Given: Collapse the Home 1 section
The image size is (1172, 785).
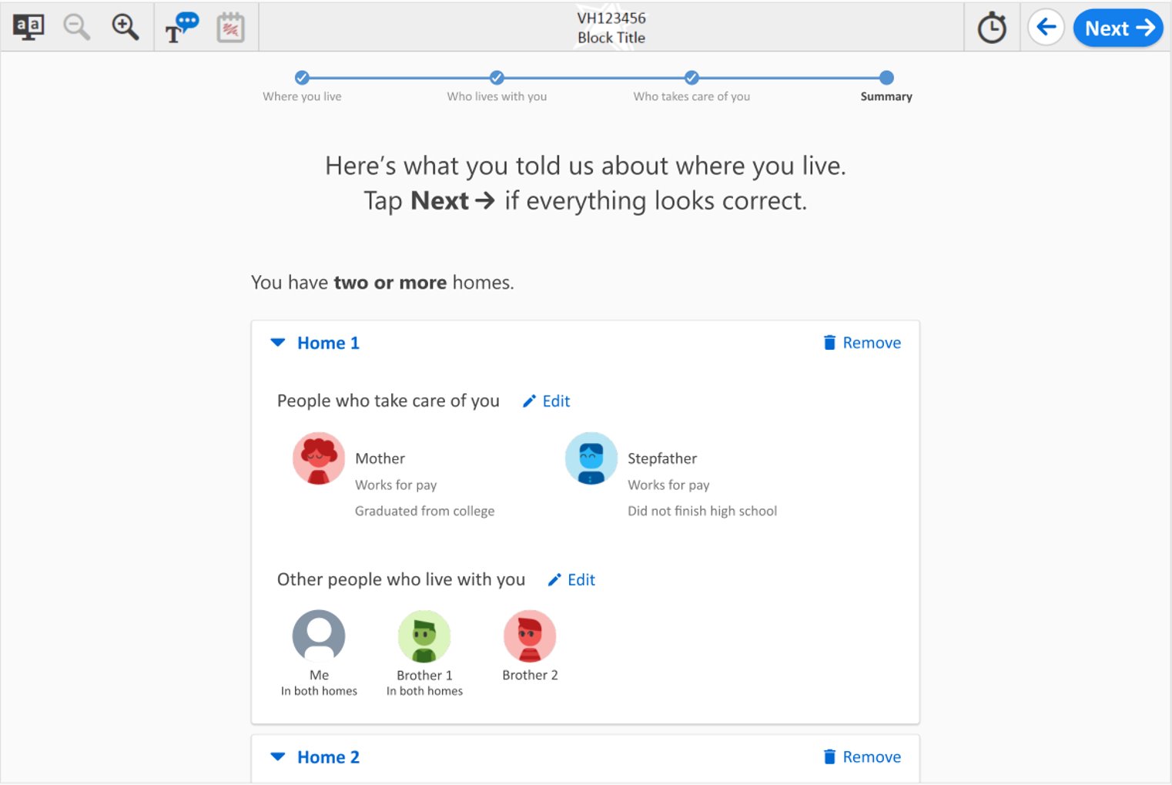Looking at the screenshot, I should coord(278,343).
